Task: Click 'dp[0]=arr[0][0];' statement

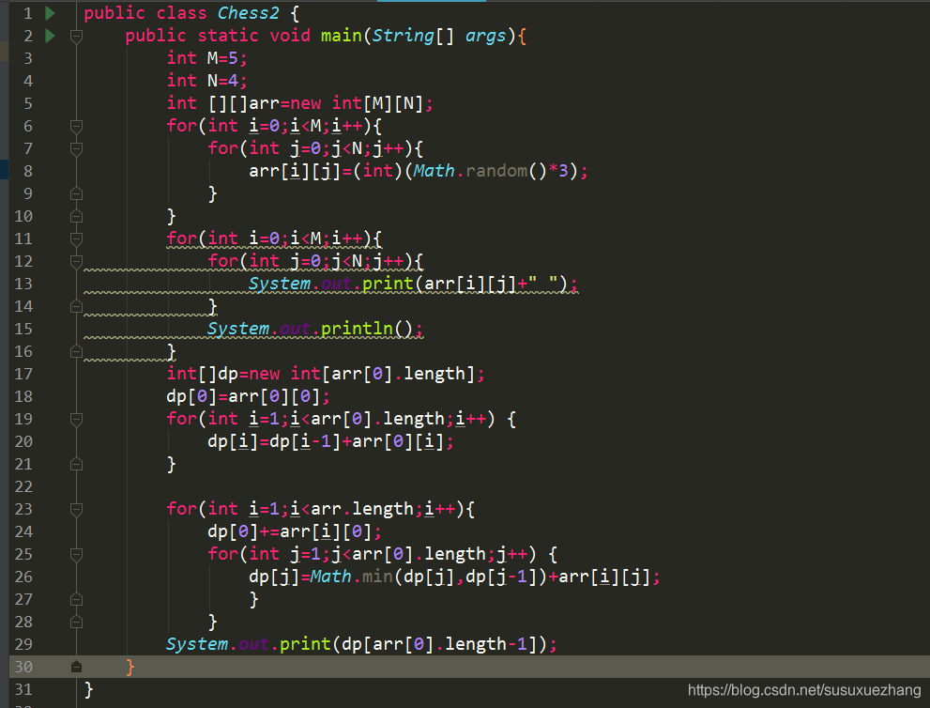Action: point(248,396)
